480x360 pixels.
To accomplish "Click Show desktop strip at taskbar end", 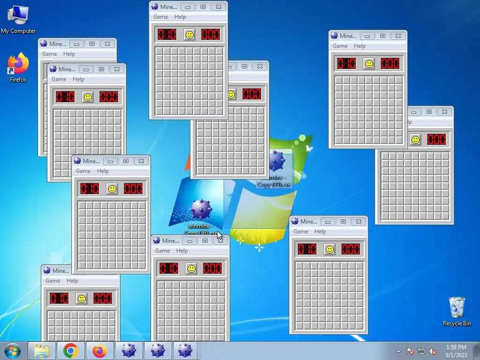I will coord(477,351).
